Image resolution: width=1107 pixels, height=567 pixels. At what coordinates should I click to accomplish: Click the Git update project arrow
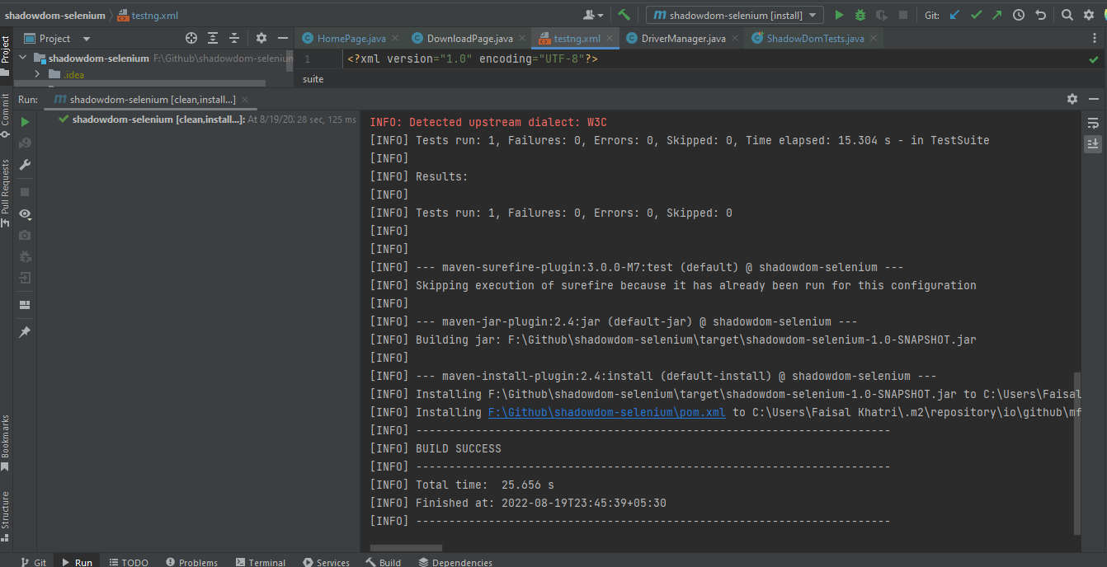(x=954, y=15)
